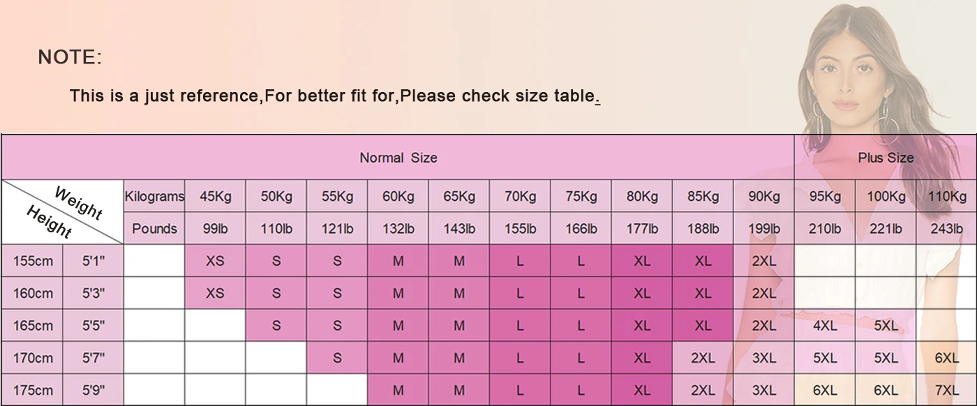Click the 5'5" height label
977x406 pixels.
click(93, 326)
